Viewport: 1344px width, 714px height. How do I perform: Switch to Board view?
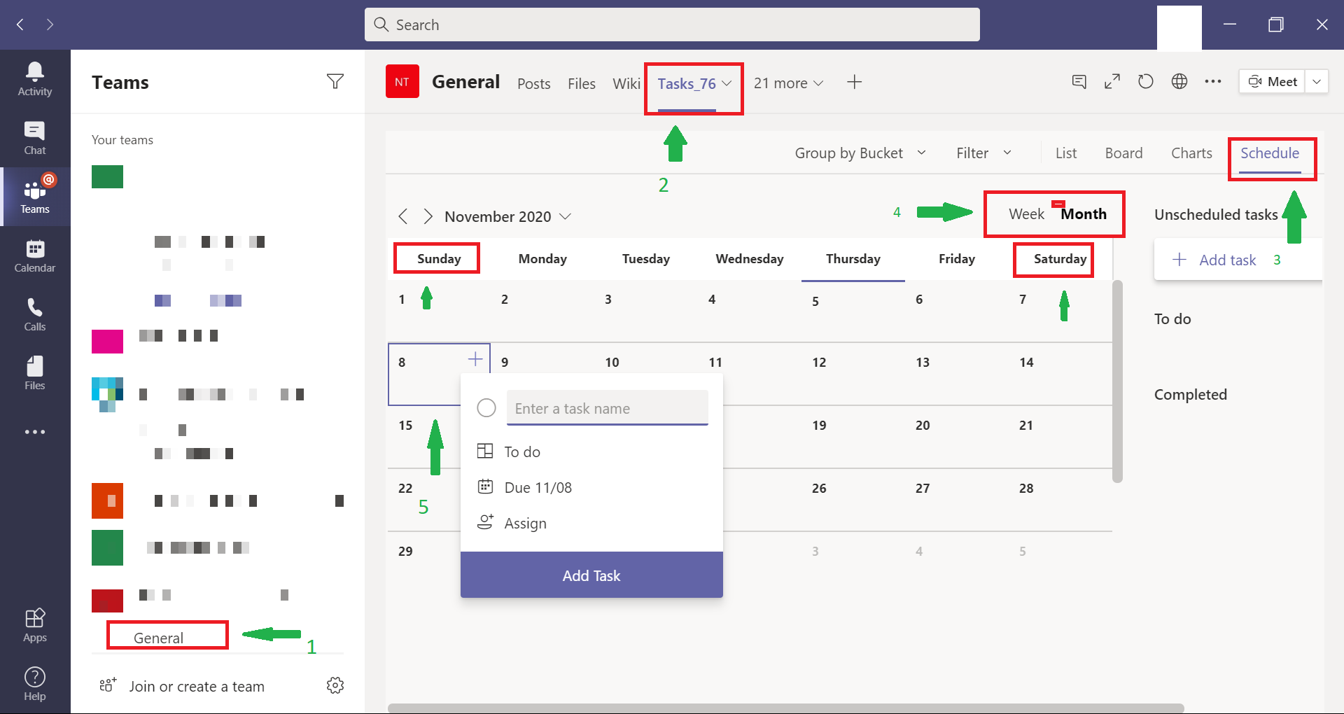1123,153
